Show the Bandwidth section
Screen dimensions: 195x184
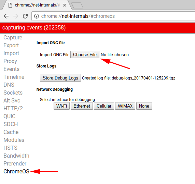pos(16,156)
